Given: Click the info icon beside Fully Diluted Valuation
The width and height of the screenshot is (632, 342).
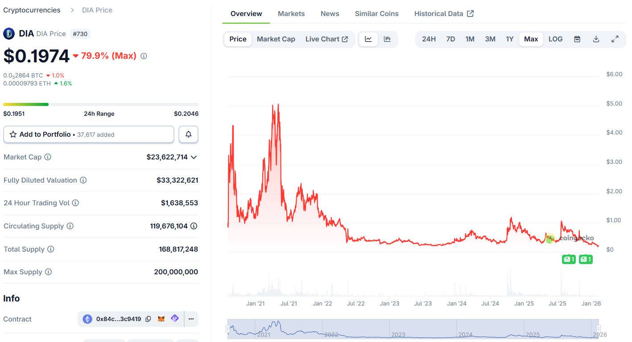Looking at the screenshot, I should (83, 180).
